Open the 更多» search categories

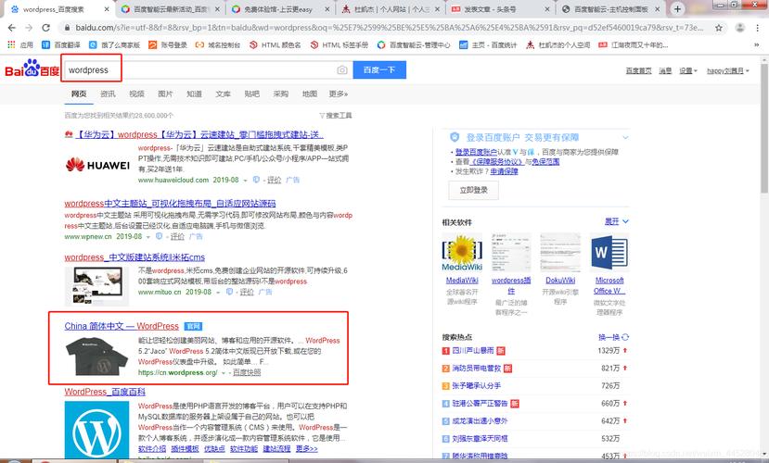339,94
